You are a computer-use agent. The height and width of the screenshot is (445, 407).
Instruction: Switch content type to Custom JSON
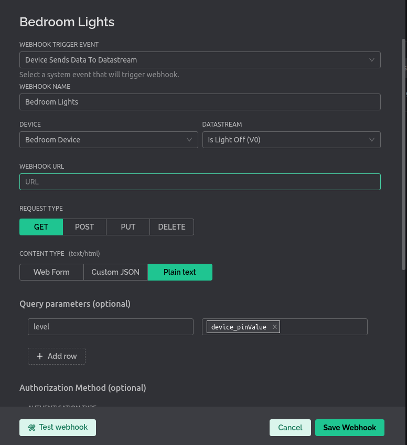(115, 272)
